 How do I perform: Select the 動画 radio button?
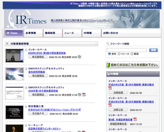[132, 54]
